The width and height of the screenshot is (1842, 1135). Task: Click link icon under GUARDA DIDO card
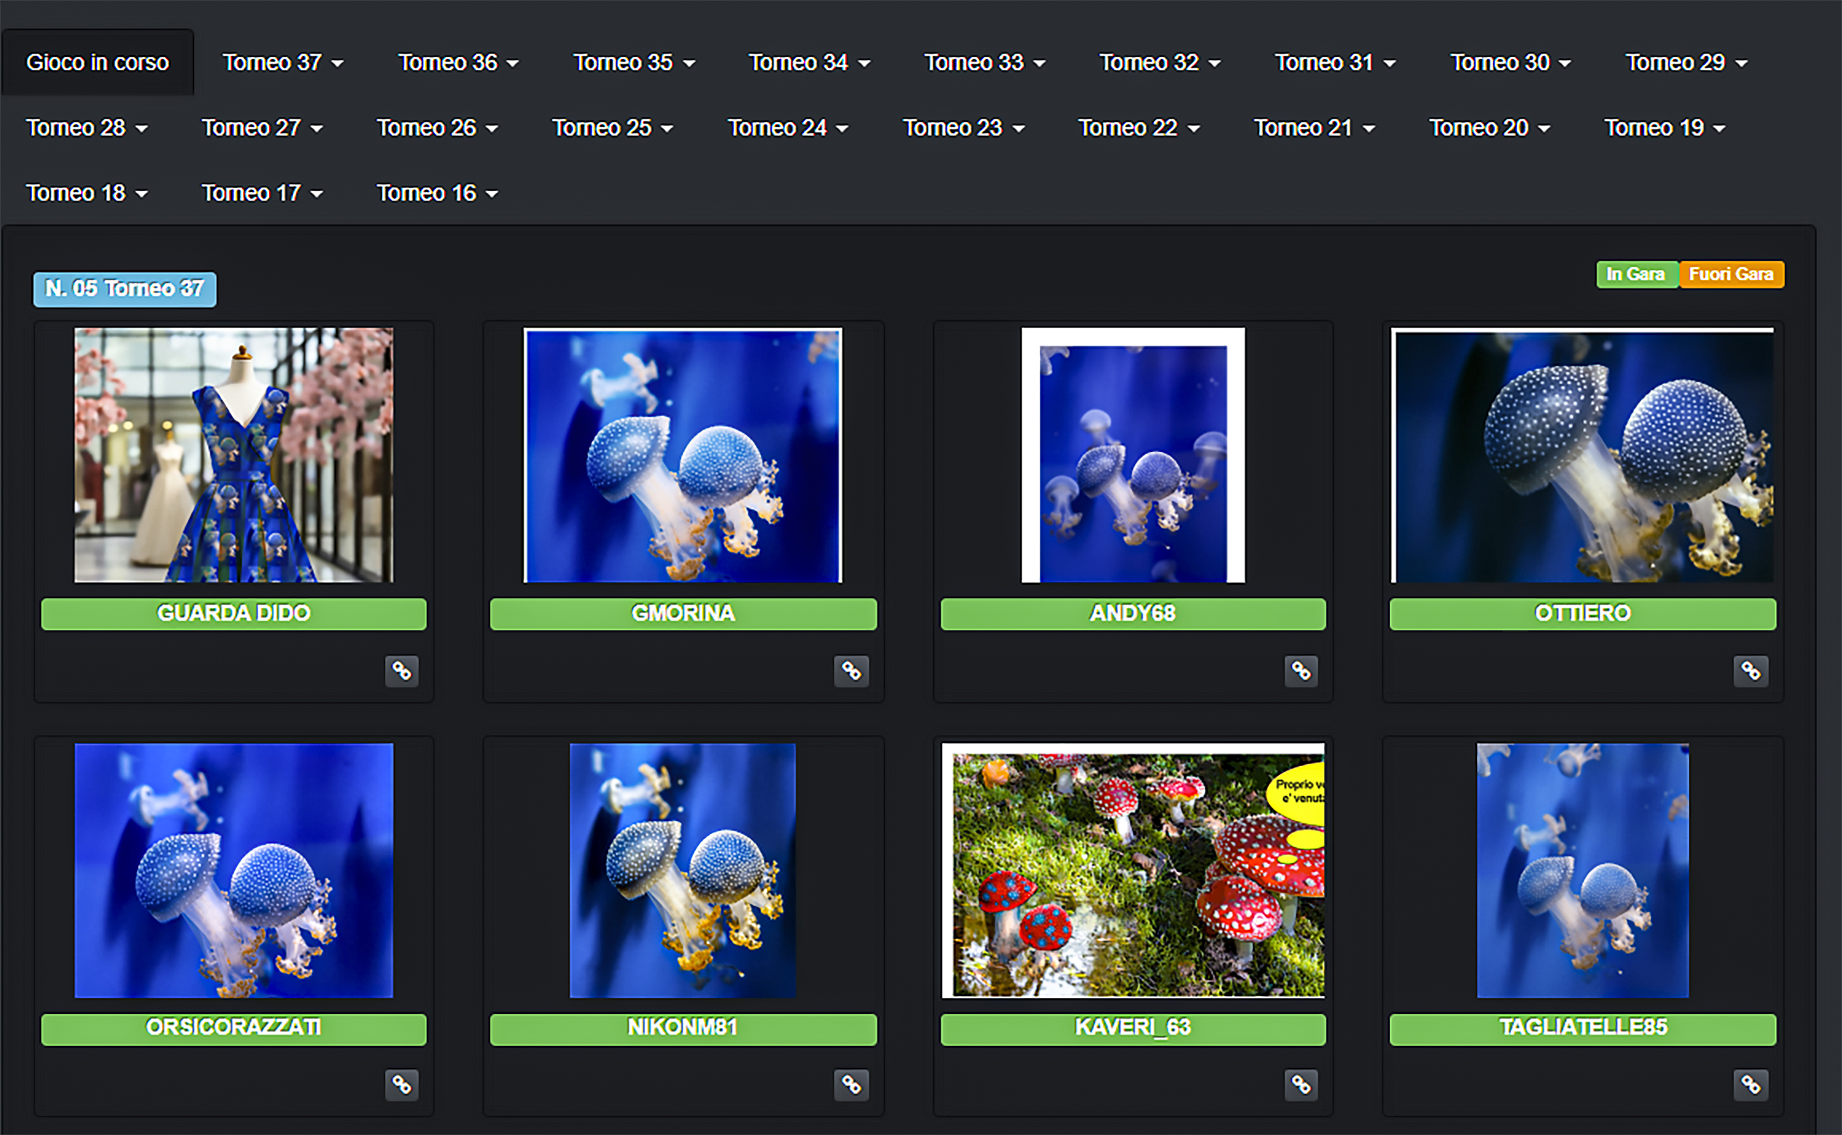tap(402, 670)
